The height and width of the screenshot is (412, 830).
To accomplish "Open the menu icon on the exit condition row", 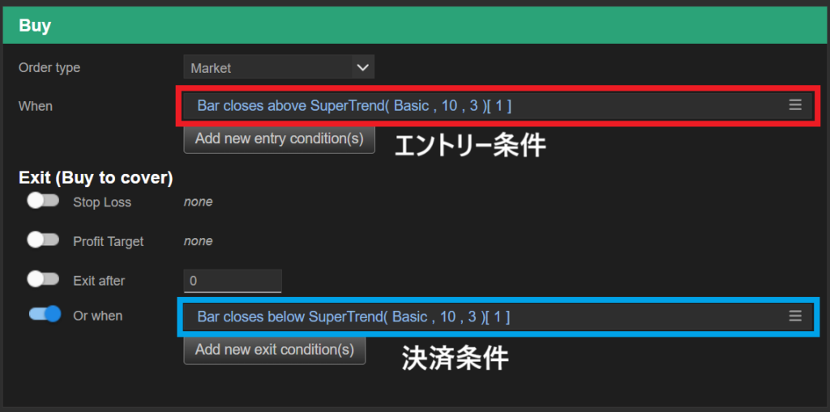I will tap(795, 316).
